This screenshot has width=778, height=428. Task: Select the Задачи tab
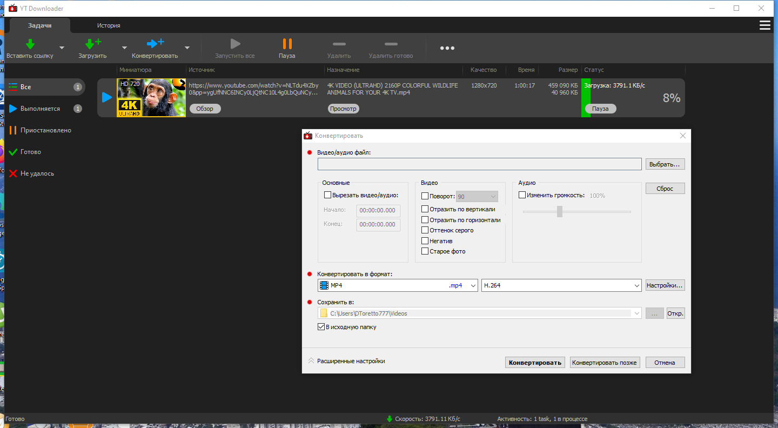[40, 25]
